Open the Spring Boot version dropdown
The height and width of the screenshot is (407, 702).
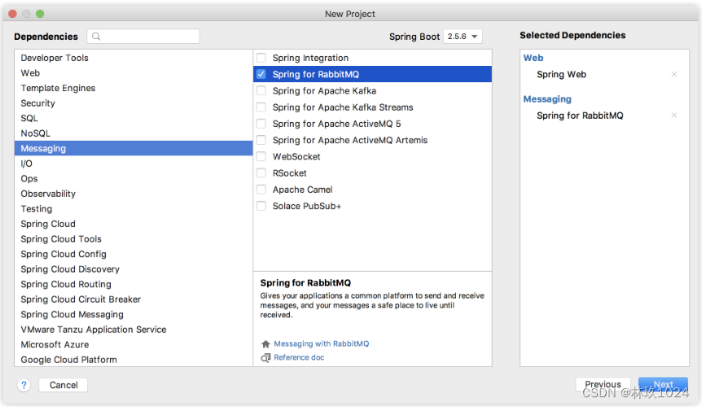[463, 37]
